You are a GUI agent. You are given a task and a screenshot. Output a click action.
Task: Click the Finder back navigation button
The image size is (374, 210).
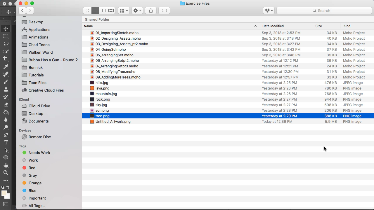(22, 10)
